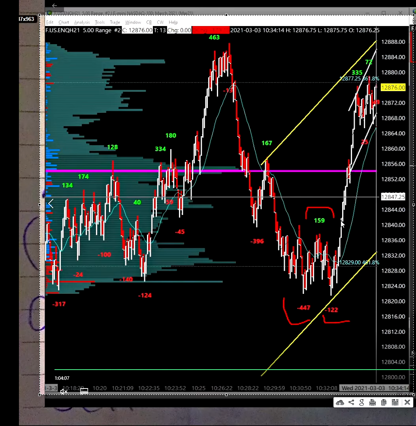The width and height of the screenshot is (416, 426).
Task: Click the 'T: 13' tick count field
Action: pyautogui.click(x=160, y=30)
